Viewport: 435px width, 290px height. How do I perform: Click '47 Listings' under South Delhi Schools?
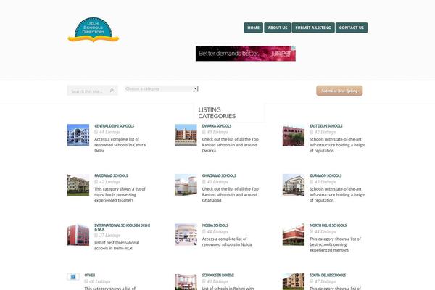point(325,281)
